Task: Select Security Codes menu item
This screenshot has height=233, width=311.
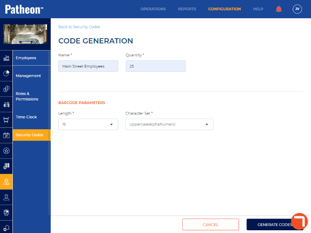Action: point(31,135)
